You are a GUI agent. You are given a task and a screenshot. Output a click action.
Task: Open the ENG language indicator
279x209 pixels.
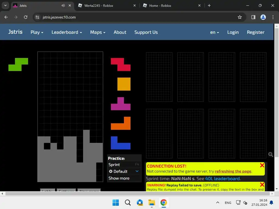(228, 202)
